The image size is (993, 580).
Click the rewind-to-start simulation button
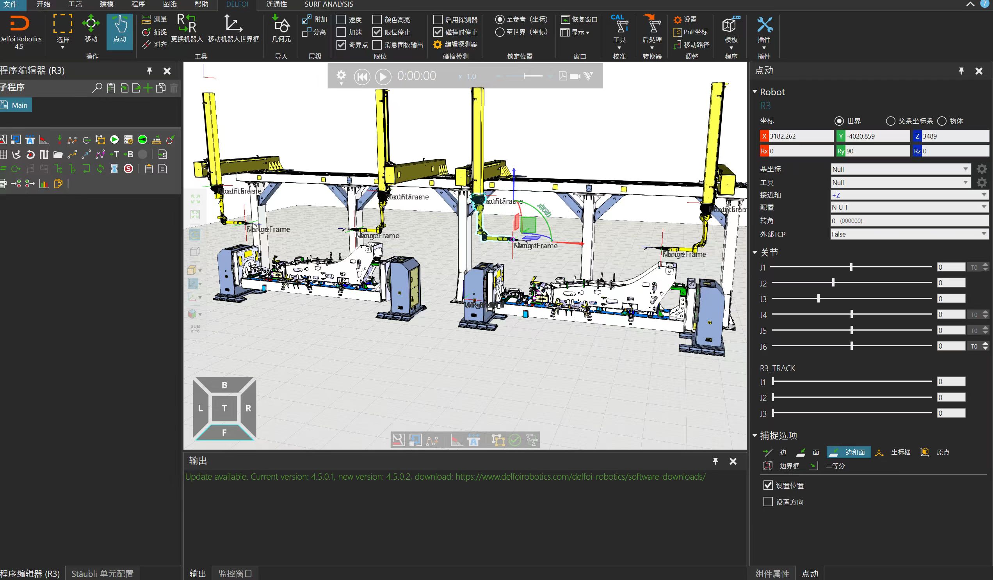click(362, 77)
